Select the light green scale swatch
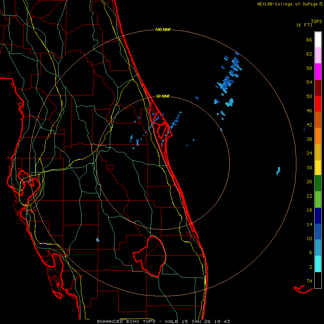The height and width of the screenshot is (324, 324). (318, 199)
